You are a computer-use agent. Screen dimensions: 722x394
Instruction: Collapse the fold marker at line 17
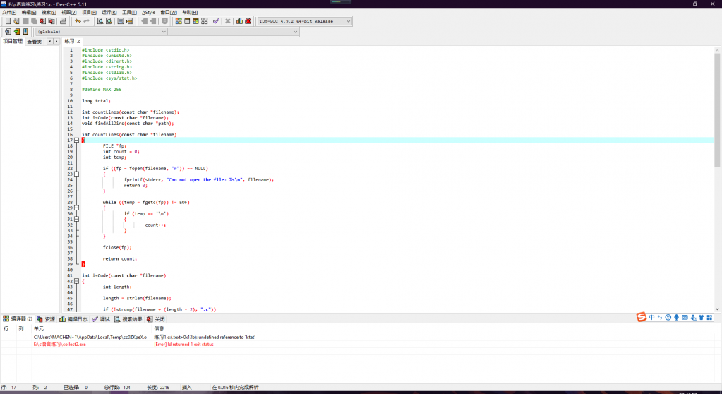[76, 140]
